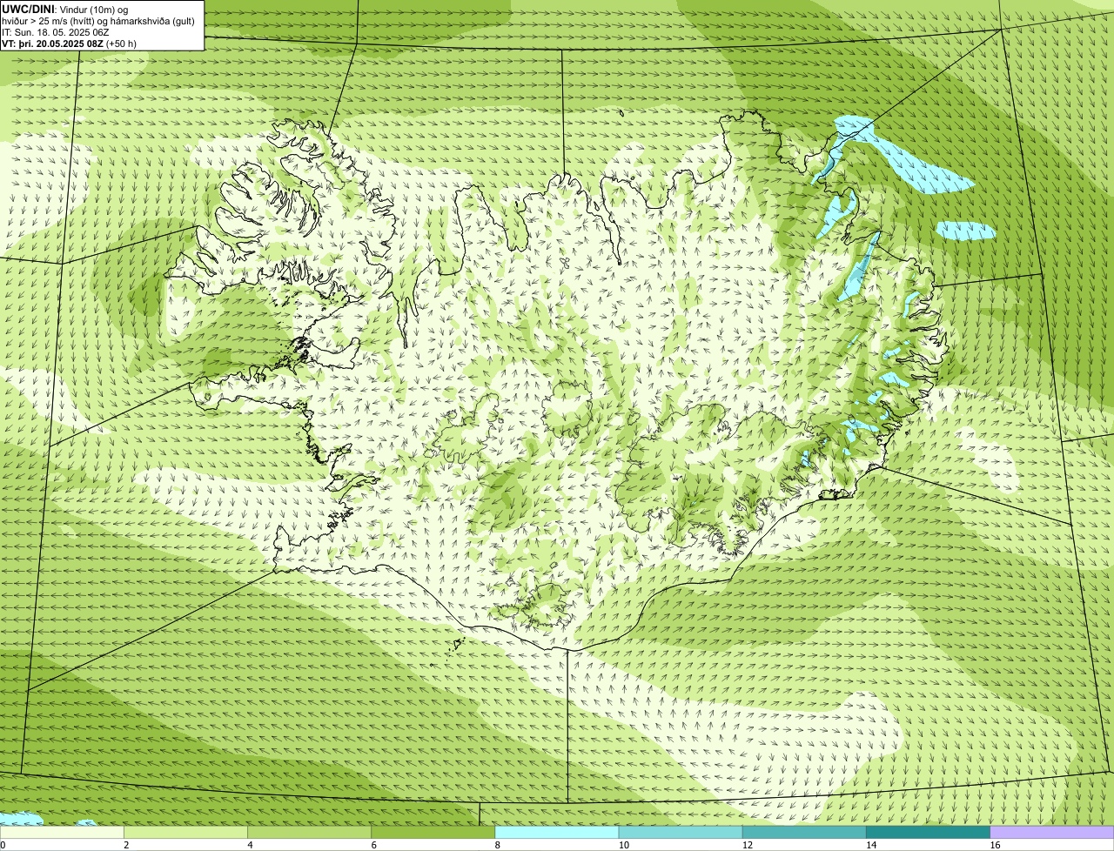1114x851 pixels.
Task: Click the legend scale label "12"
Action: coord(748,845)
